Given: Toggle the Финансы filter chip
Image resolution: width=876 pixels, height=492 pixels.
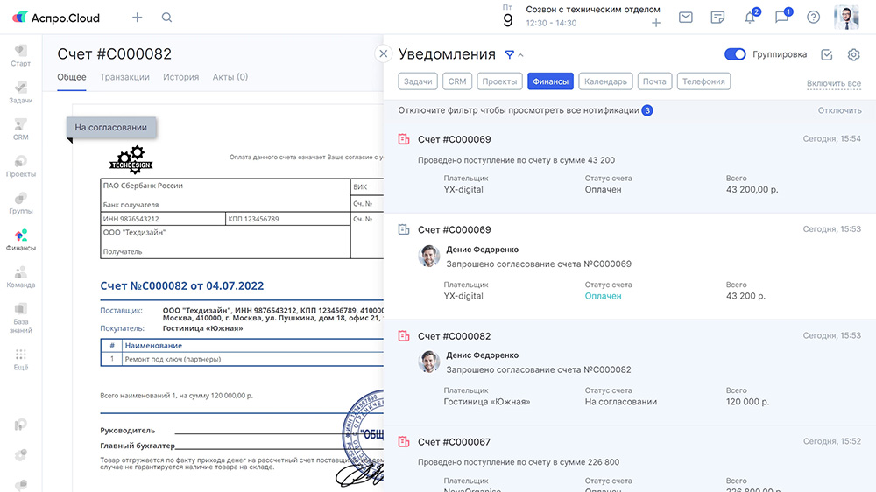Looking at the screenshot, I should point(550,81).
